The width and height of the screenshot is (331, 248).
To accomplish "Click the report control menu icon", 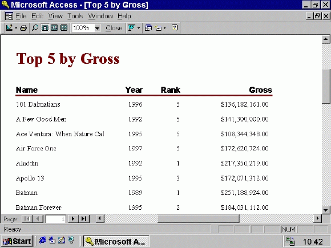I will click(9, 16).
